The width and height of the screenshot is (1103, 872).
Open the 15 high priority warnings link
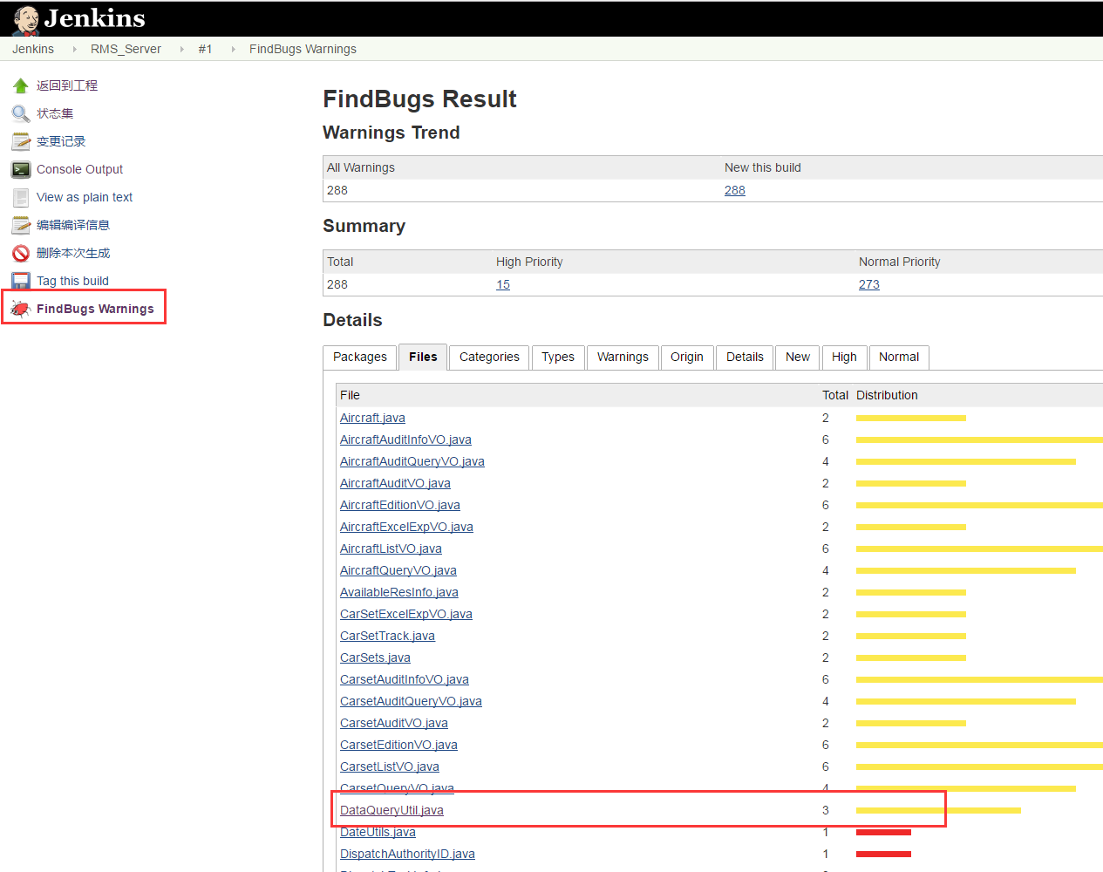tap(503, 284)
